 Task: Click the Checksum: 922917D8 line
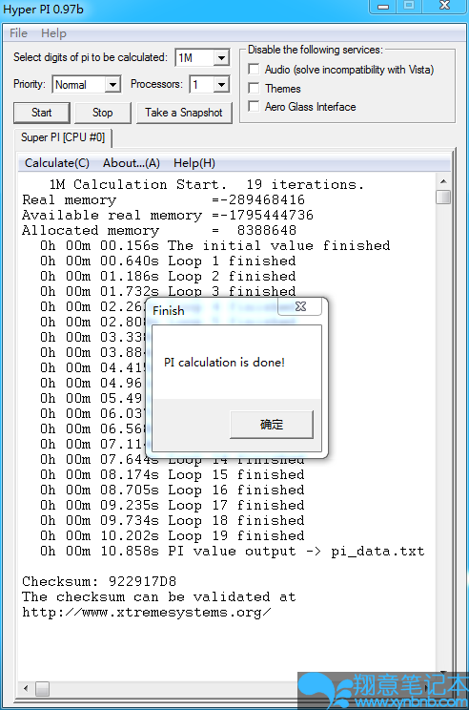tap(99, 581)
